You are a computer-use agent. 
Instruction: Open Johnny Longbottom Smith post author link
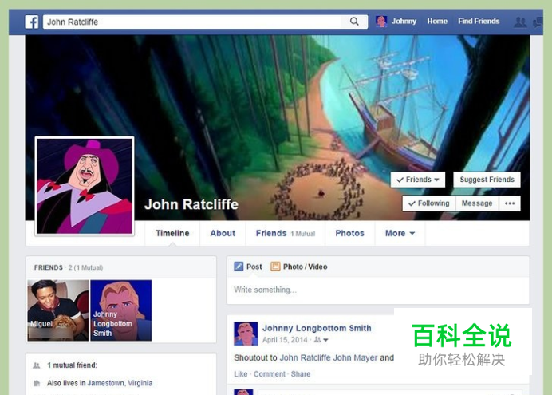coord(317,328)
